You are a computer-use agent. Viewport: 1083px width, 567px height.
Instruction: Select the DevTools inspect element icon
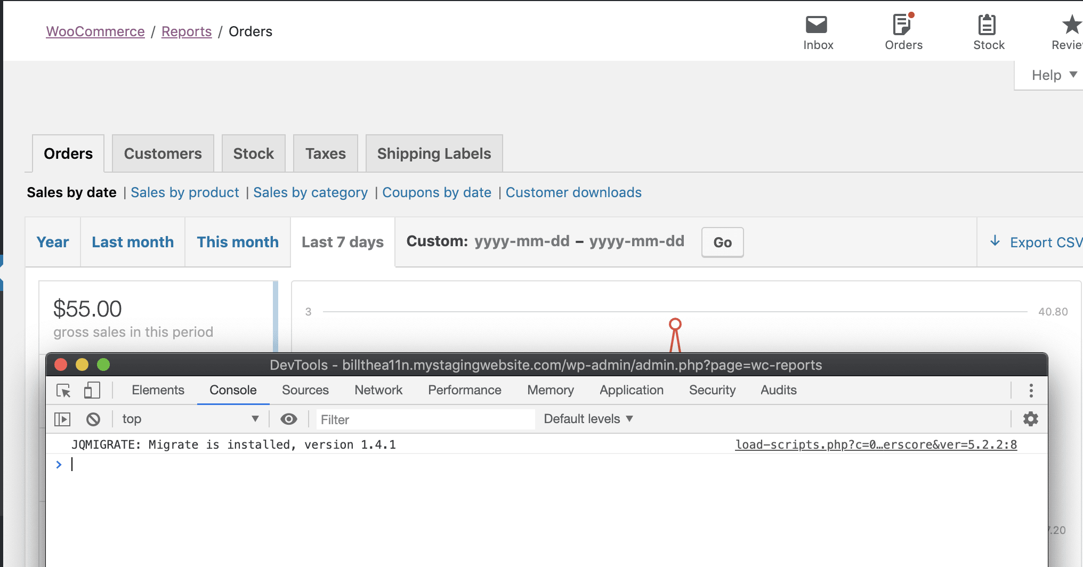[x=64, y=391]
